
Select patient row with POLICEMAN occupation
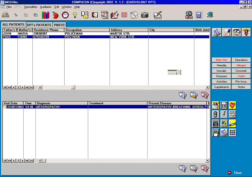click(106, 34)
